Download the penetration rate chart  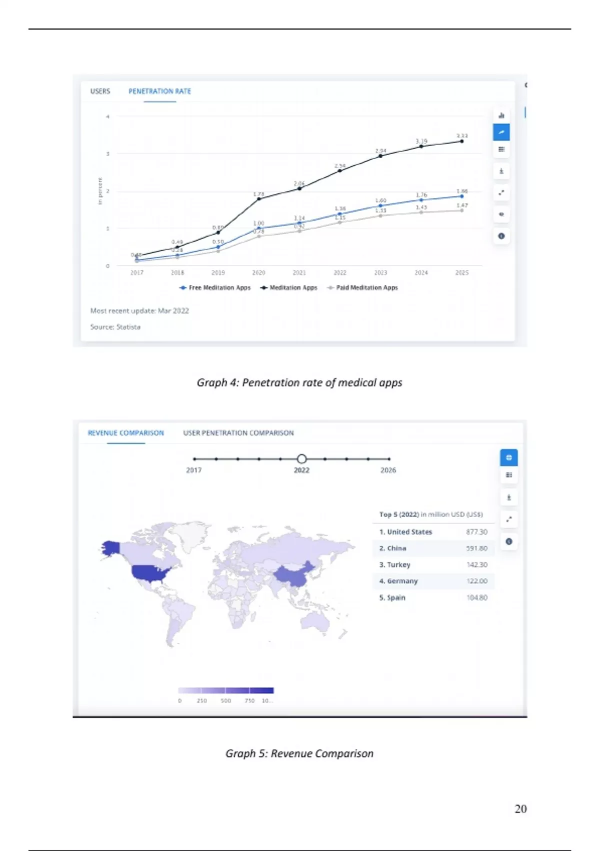501,171
